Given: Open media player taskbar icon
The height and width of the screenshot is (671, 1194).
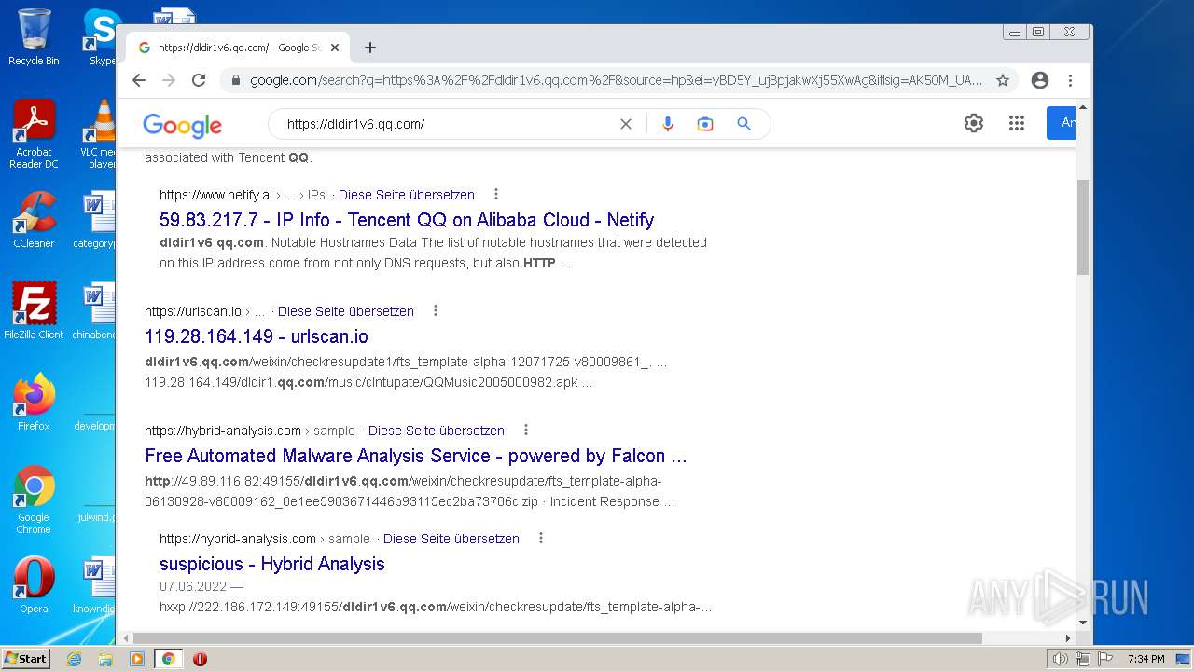Looking at the screenshot, I should tap(137, 659).
